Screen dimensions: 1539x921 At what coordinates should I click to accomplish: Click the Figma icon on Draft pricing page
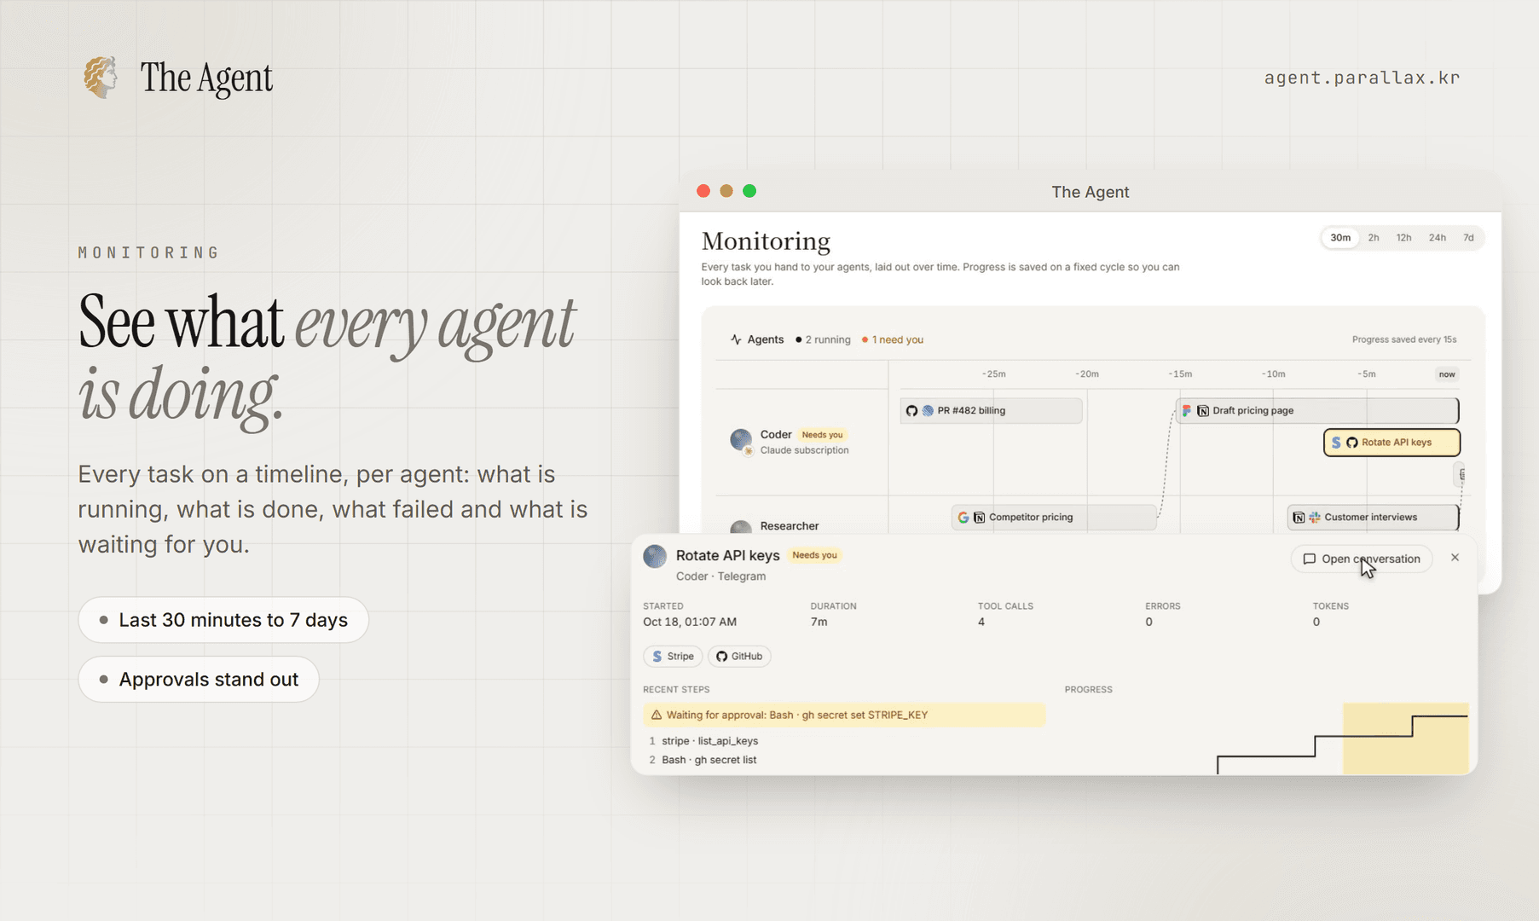tap(1187, 410)
